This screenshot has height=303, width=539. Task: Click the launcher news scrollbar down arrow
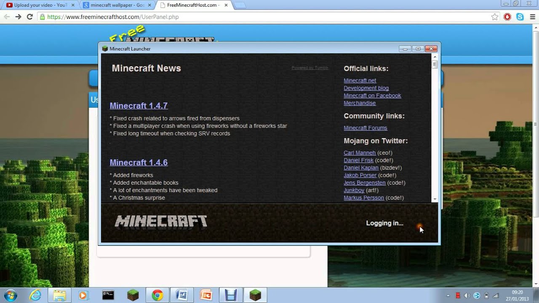click(435, 199)
